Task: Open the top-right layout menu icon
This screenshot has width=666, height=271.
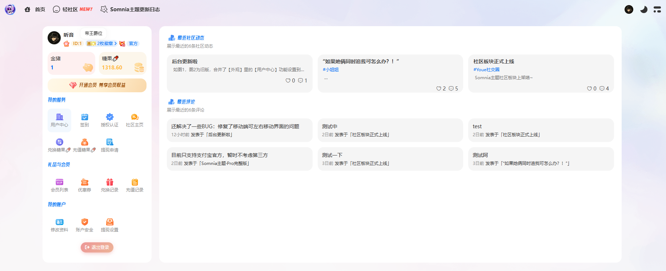Action: (x=657, y=9)
